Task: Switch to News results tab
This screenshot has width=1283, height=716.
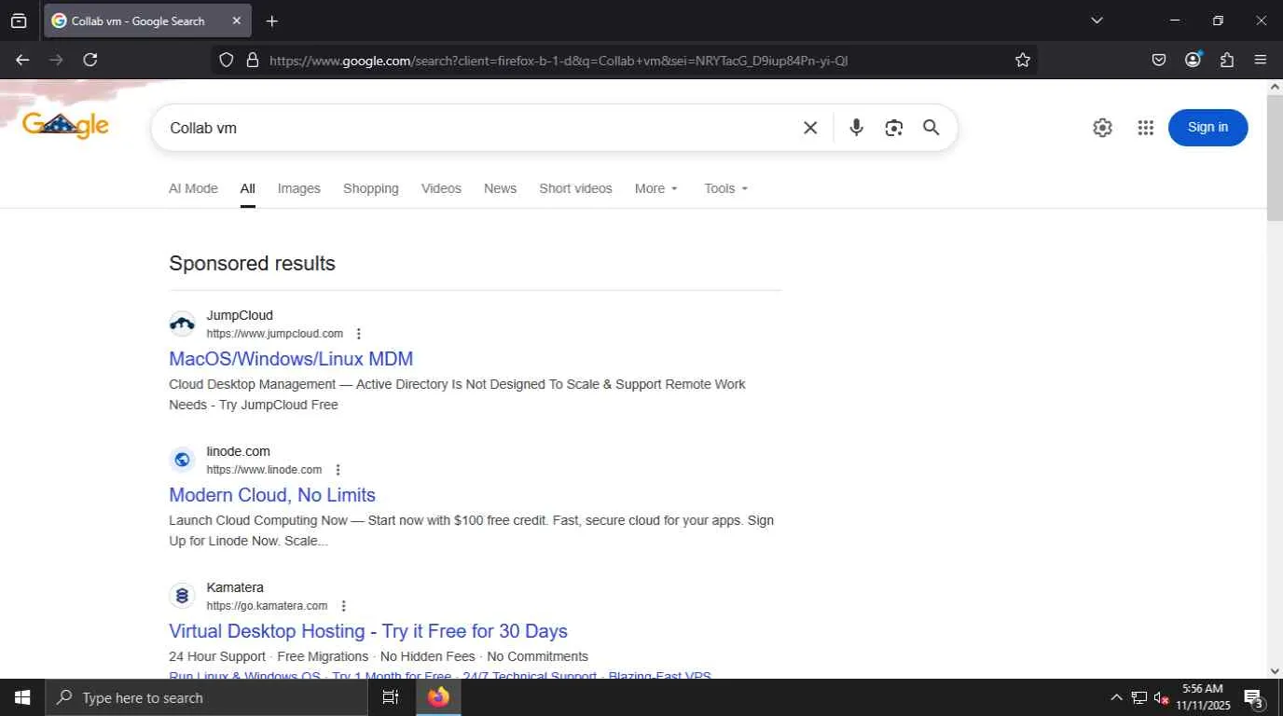Action: 500,188
